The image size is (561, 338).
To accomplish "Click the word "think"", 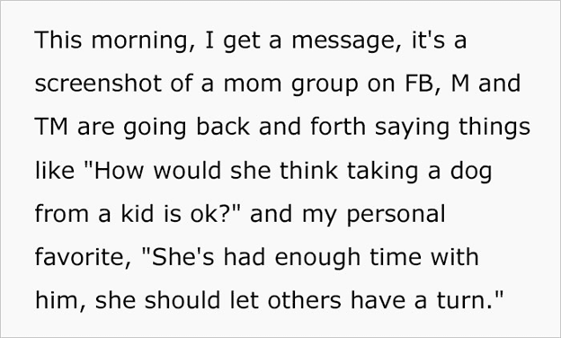I will (308, 170).
